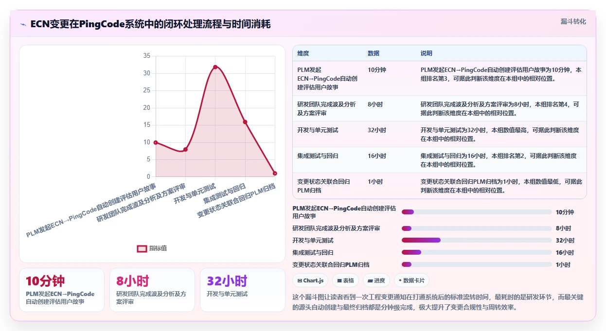Click the chart point for 集成测试与回归
Image resolution: width=606 pixels, height=331 pixels.
pyautogui.click(x=245, y=122)
